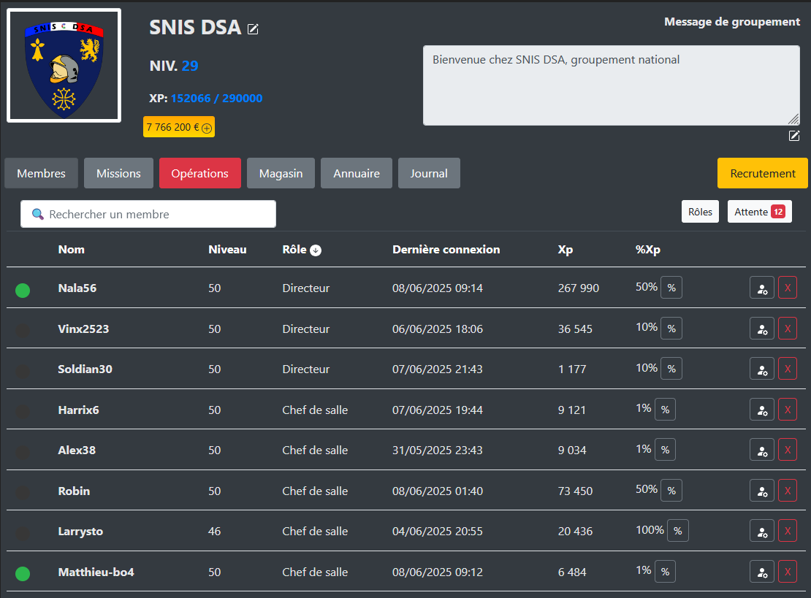The height and width of the screenshot is (598, 811).
Task: Click the red X on Harrix6's row
Action: coord(787,410)
